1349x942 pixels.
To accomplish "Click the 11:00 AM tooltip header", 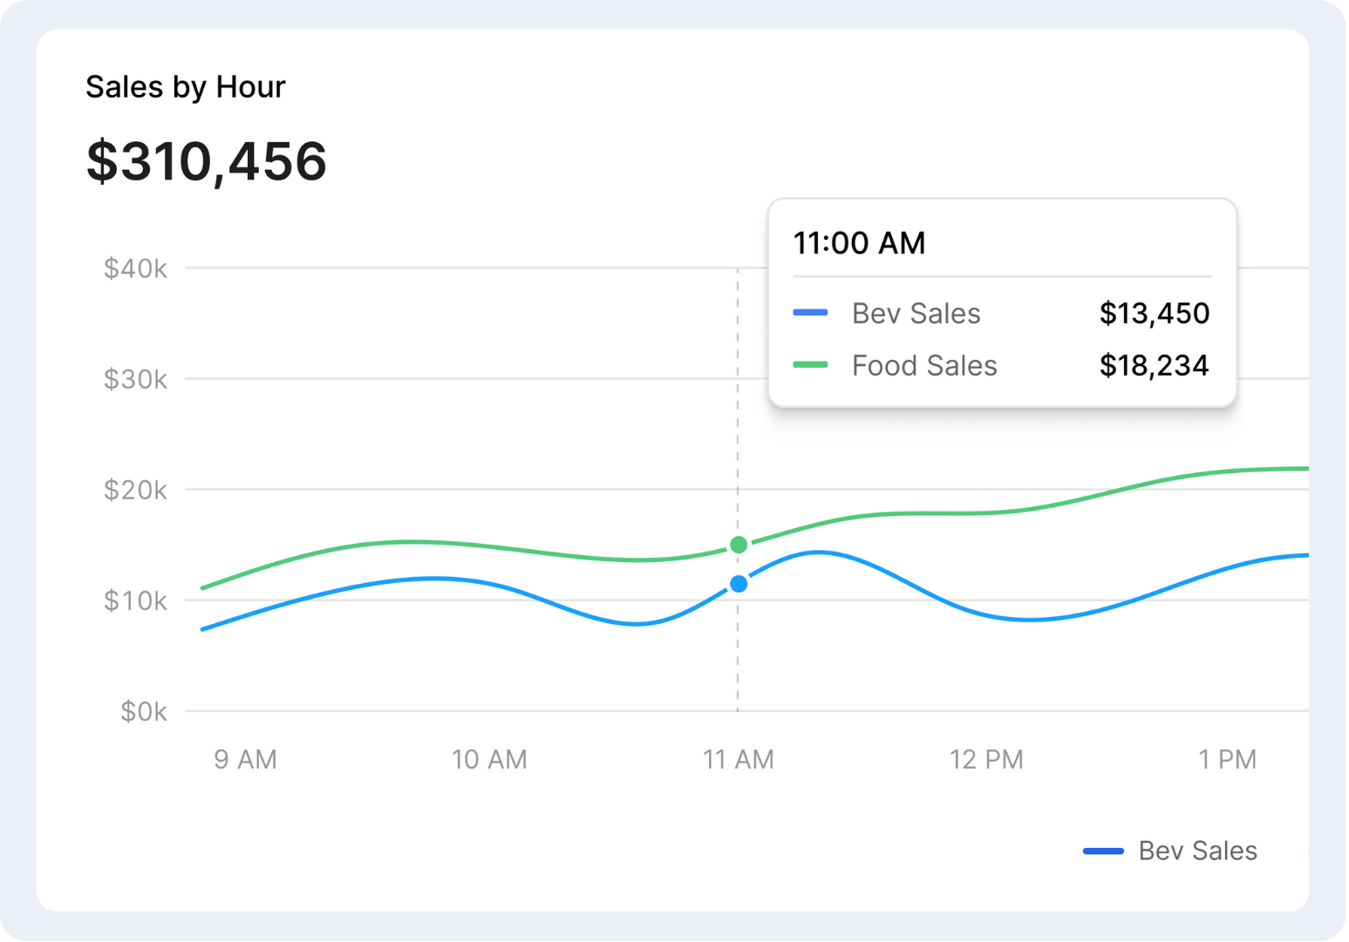I will pos(859,243).
